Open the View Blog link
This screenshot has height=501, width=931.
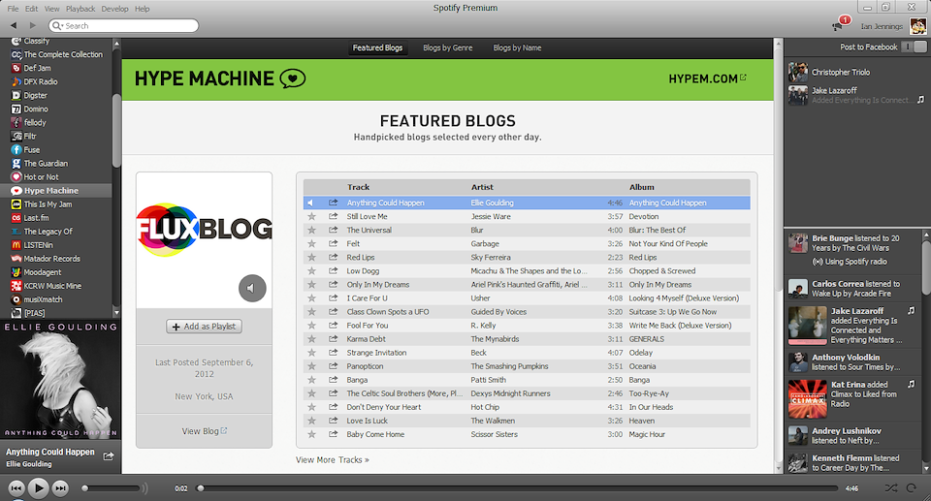click(x=204, y=431)
